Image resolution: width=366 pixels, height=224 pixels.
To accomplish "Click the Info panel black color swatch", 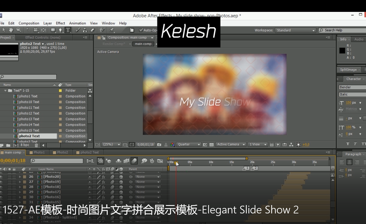I will pos(342,50).
